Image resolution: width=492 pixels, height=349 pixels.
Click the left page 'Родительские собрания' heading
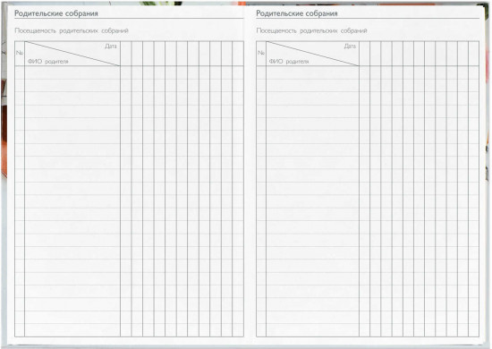tap(56, 13)
